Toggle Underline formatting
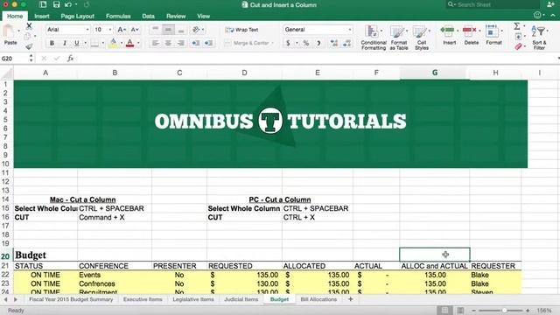The width and height of the screenshot is (560, 315). pyautogui.click(x=76, y=43)
